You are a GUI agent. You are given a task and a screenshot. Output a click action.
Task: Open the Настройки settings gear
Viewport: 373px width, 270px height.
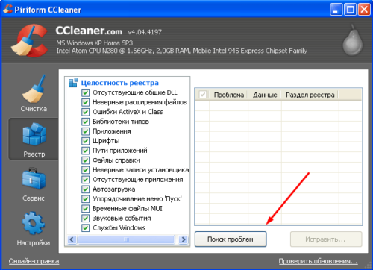tap(34, 229)
